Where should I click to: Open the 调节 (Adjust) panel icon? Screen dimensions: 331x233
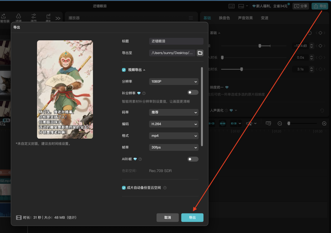(x=34, y=17)
